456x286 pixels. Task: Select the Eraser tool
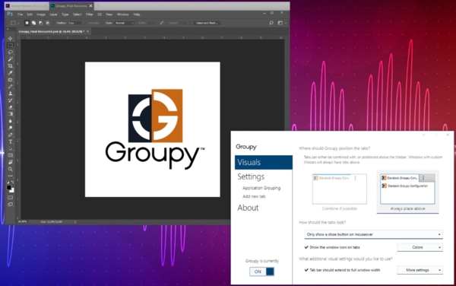(x=11, y=107)
